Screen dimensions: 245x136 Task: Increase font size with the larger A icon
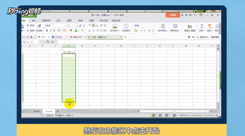[80, 26]
